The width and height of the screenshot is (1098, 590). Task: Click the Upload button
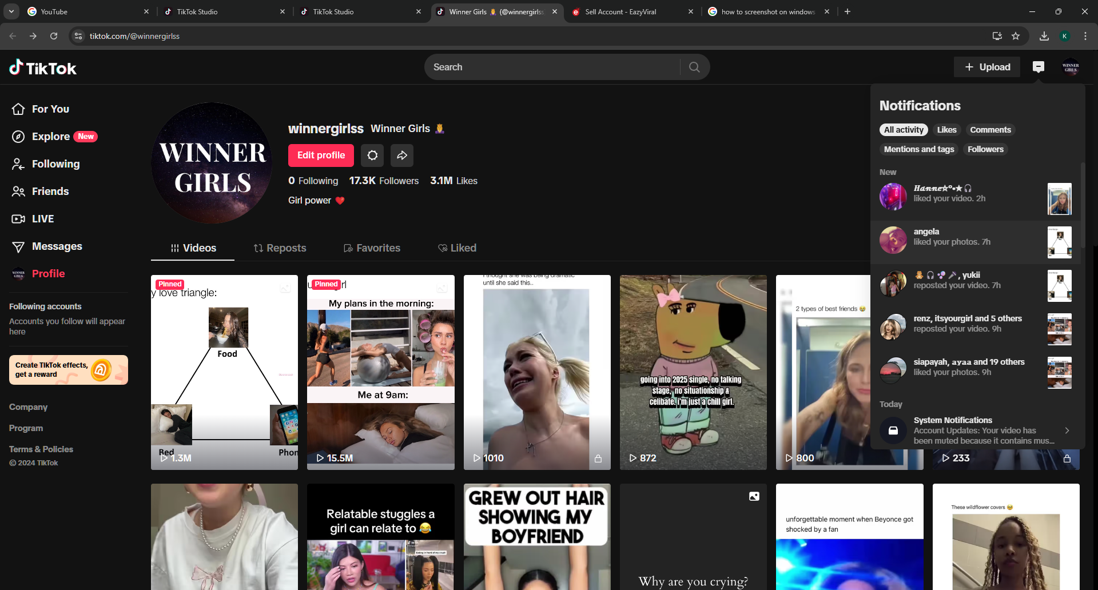coord(987,67)
